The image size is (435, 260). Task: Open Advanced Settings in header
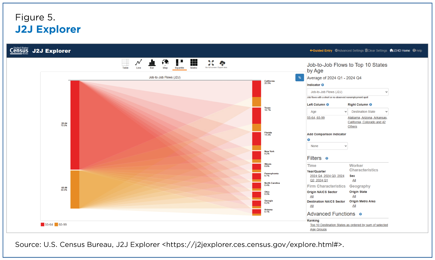349,51
